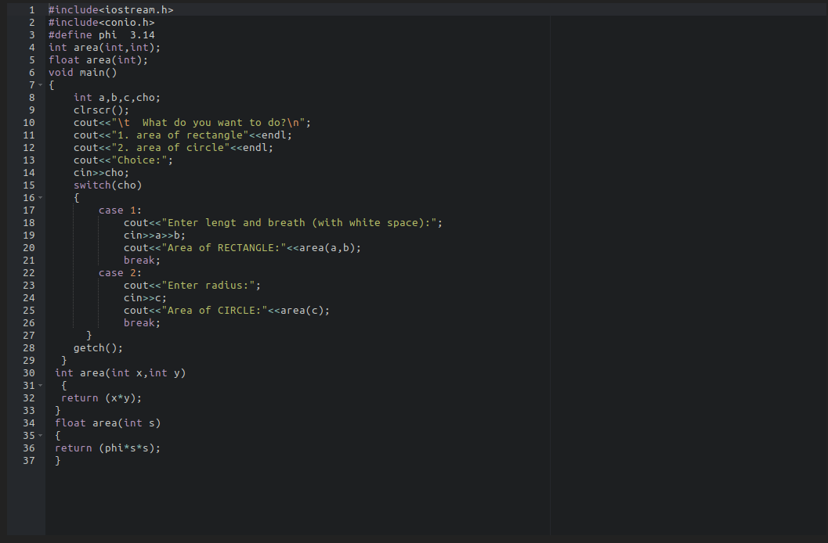Image resolution: width=828 pixels, height=543 pixels.
Task: Place cursor in '#include<iostream.h>'
Action: coord(111,10)
